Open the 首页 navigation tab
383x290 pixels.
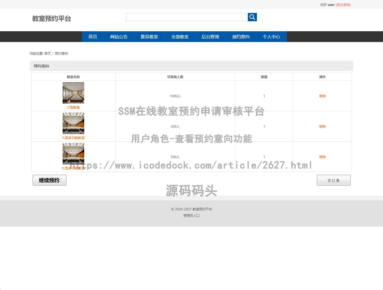pyautogui.click(x=93, y=37)
